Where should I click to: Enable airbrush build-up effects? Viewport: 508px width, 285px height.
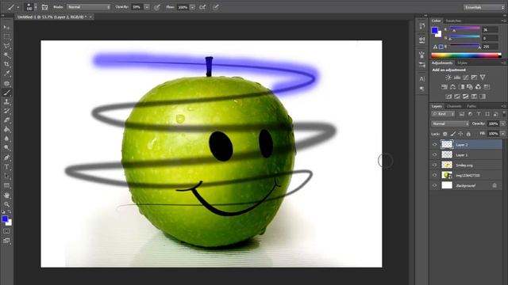coord(202,7)
